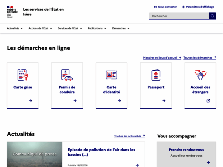This screenshot has height=167, width=223.
Task: Open the Publications navigation item
Action: coord(97,28)
